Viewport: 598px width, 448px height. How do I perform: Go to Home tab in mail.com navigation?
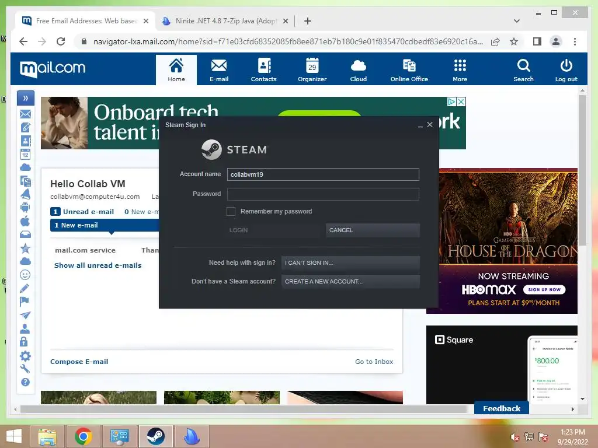coord(176,70)
